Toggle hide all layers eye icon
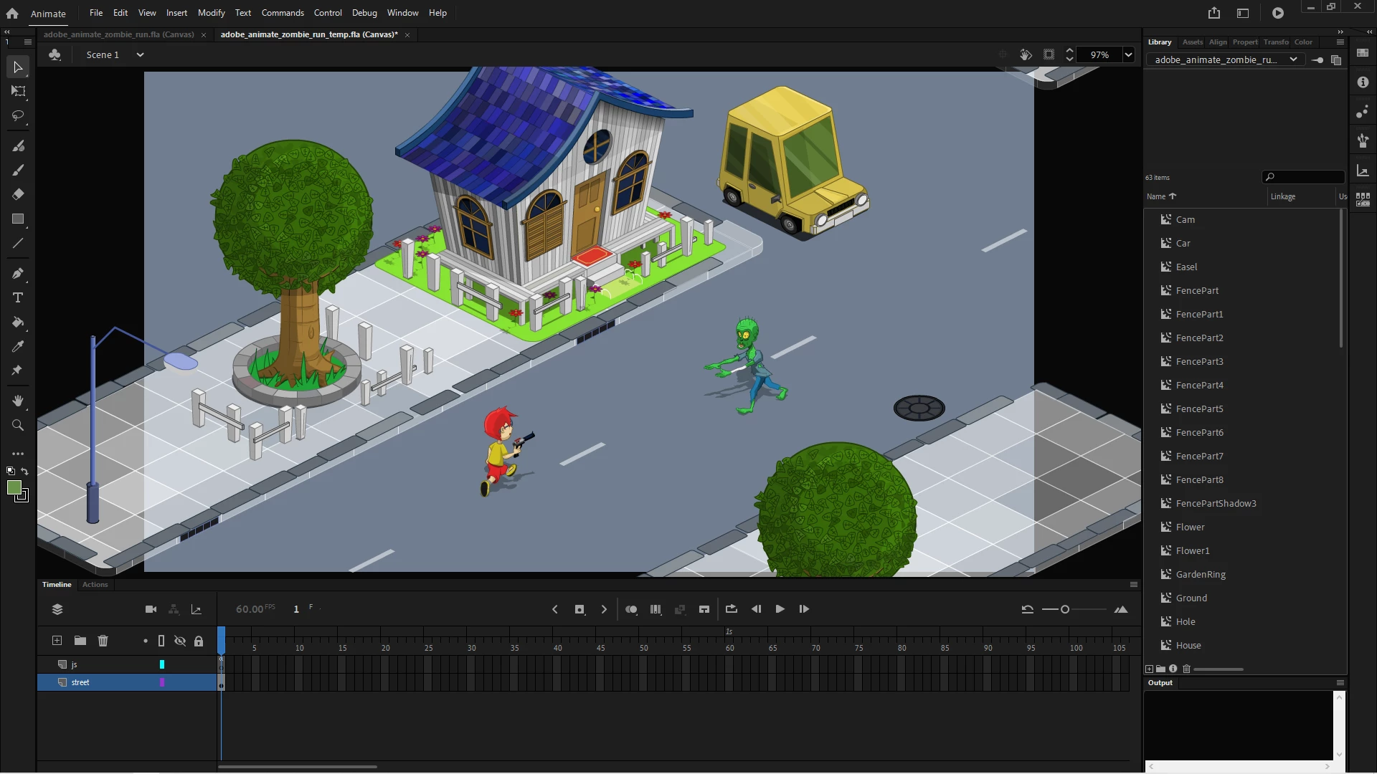This screenshot has width=1377, height=774. (180, 641)
